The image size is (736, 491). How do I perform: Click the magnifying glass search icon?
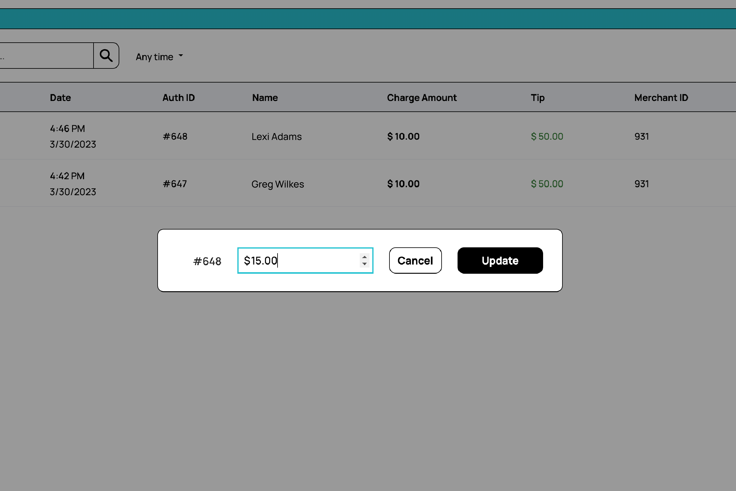[106, 56]
